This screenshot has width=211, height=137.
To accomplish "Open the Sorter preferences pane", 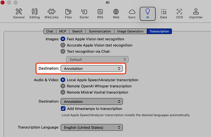I will (84, 14).
